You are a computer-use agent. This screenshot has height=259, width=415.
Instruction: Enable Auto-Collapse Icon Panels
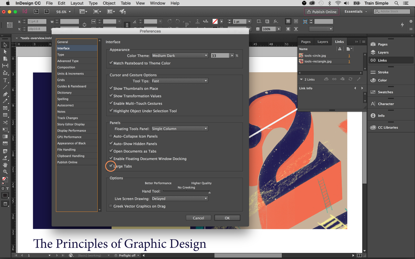111,136
